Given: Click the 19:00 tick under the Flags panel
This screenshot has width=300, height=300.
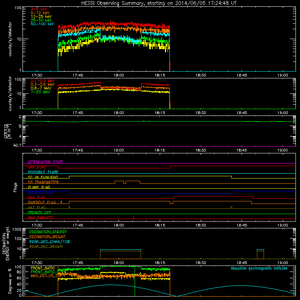Looking at the screenshot, I should 283,225.
